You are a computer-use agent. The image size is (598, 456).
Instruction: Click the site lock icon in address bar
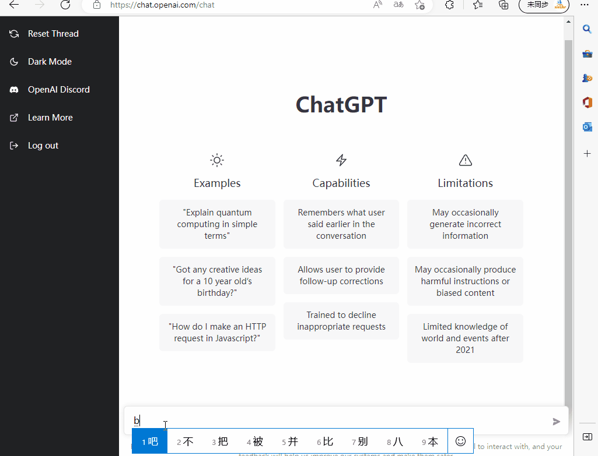click(97, 5)
